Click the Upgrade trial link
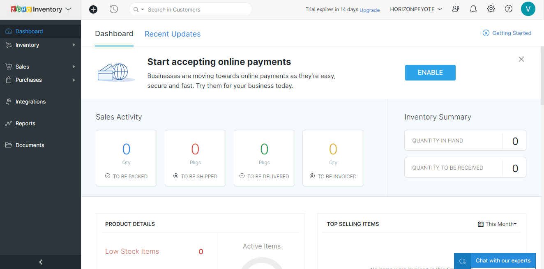Screen dimensions: 544x269 coord(369,10)
